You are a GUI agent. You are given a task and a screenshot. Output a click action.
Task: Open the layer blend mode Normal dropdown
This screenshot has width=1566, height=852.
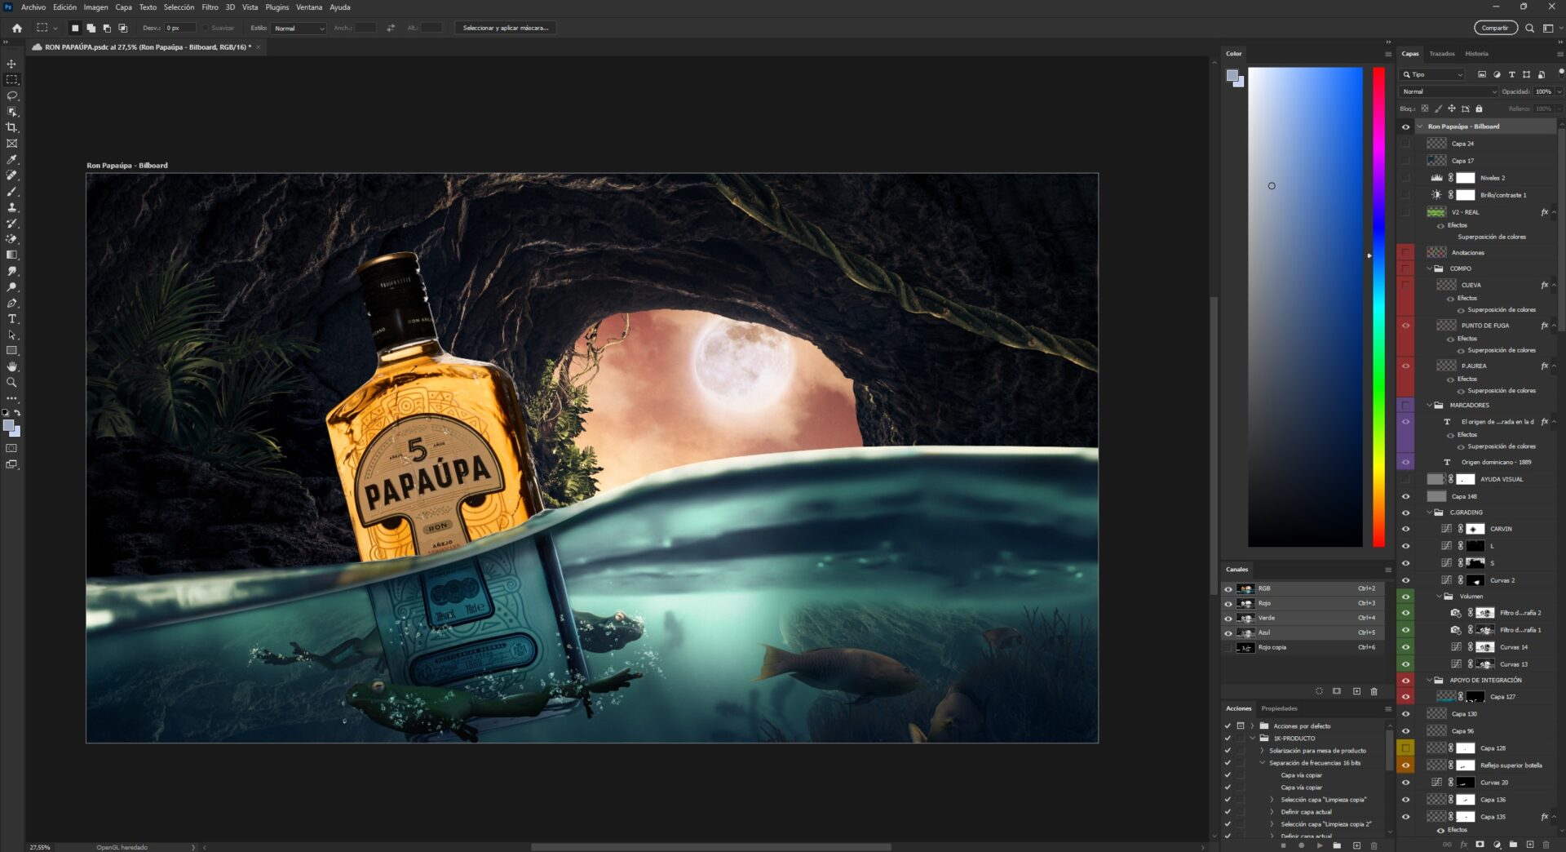click(1449, 91)
